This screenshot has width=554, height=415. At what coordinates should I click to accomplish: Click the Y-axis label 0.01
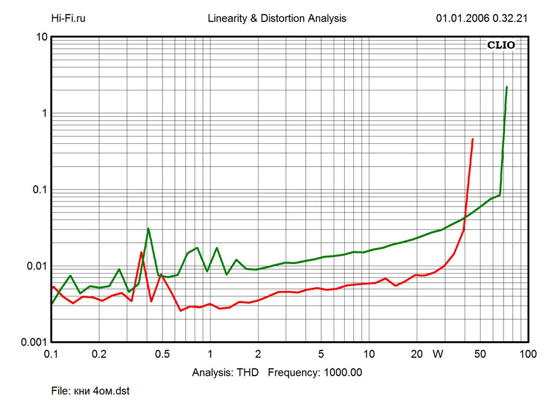click(x=38, y=266)
